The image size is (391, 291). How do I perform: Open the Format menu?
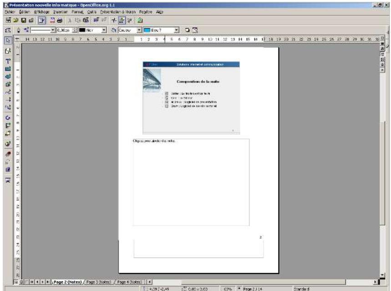point(77,12)
